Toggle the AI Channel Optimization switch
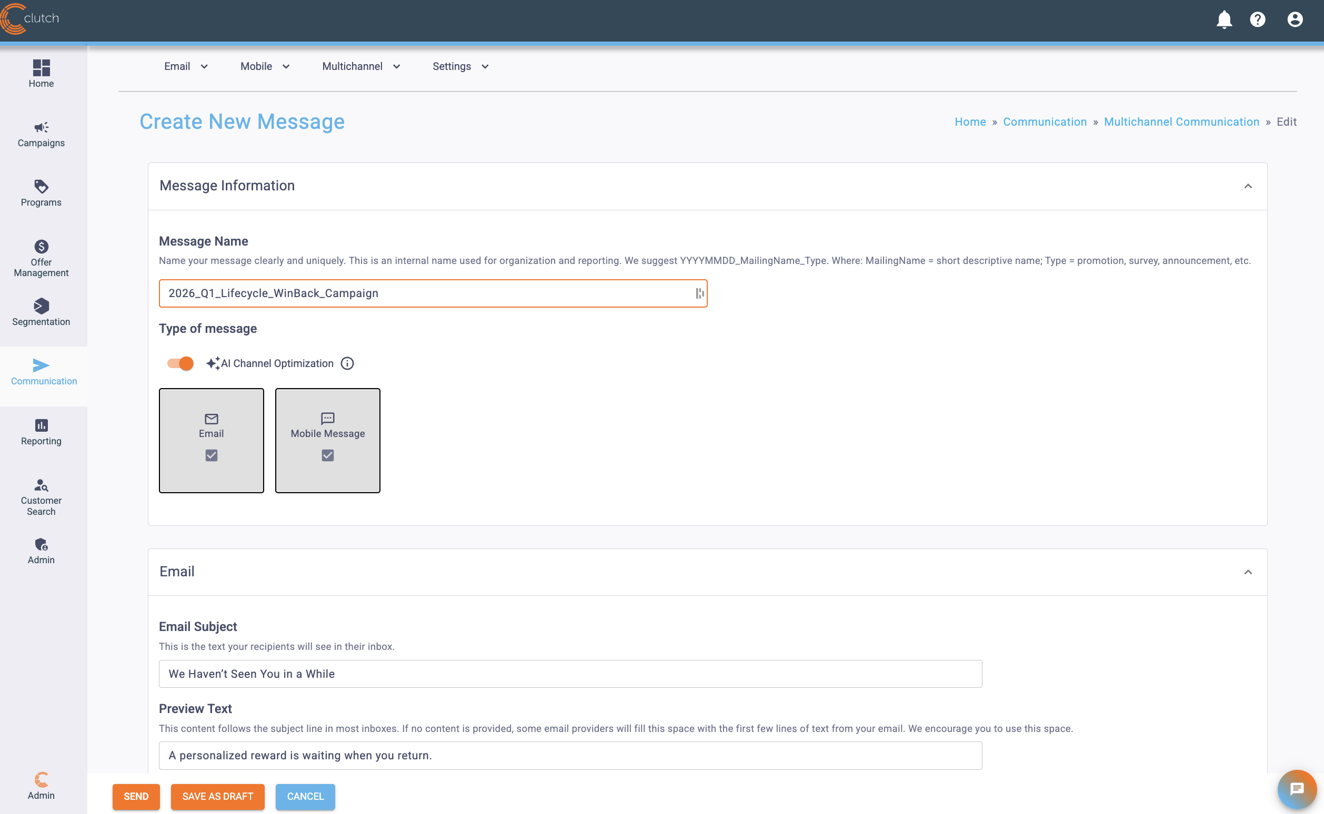The height and width of the screenshot is (814, 1324). coord(180,363)
